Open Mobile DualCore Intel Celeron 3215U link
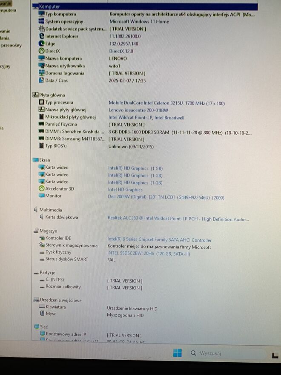 (x=167, y=103)
